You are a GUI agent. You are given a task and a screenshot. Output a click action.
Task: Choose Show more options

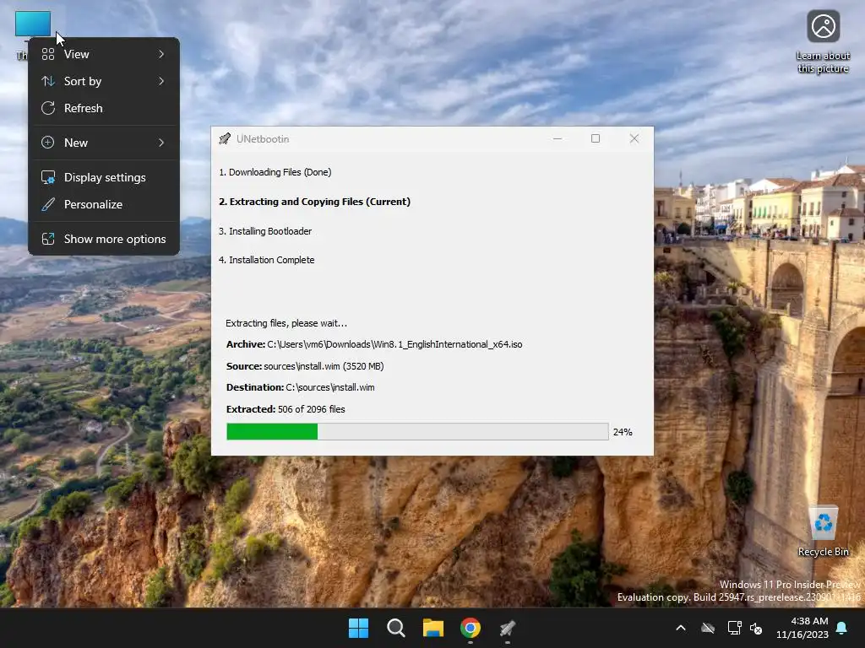104,239
